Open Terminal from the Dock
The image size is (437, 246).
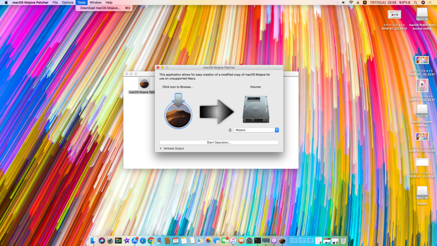click(x=257, y=240)
